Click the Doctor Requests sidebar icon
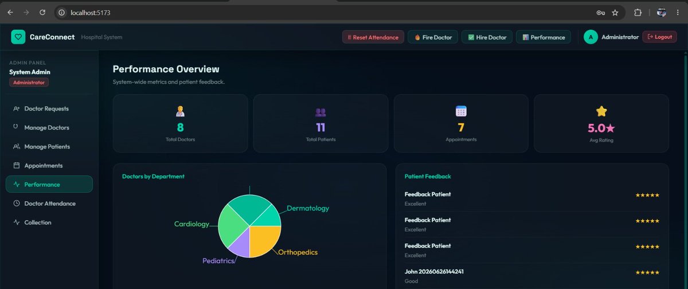The width and height of the screenshot is (688, 289). 17,108
